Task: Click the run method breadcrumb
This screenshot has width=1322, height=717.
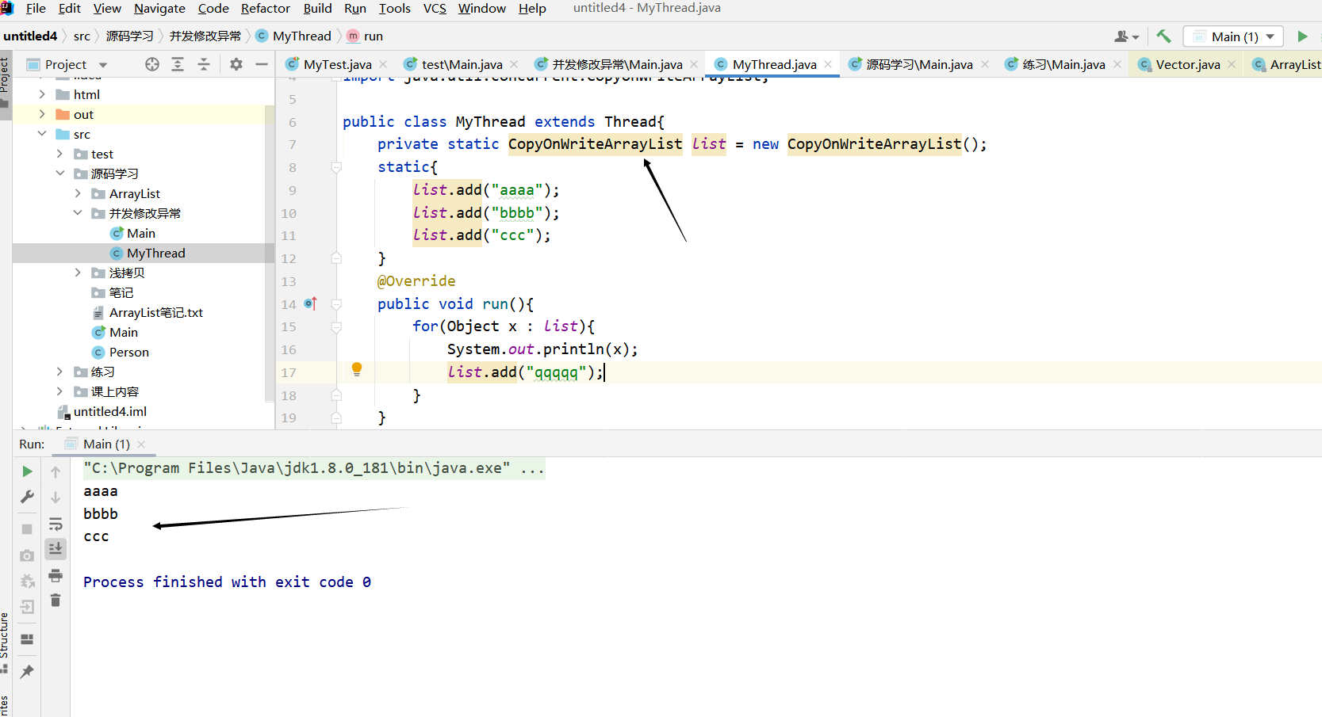Action: coord(366,36)
